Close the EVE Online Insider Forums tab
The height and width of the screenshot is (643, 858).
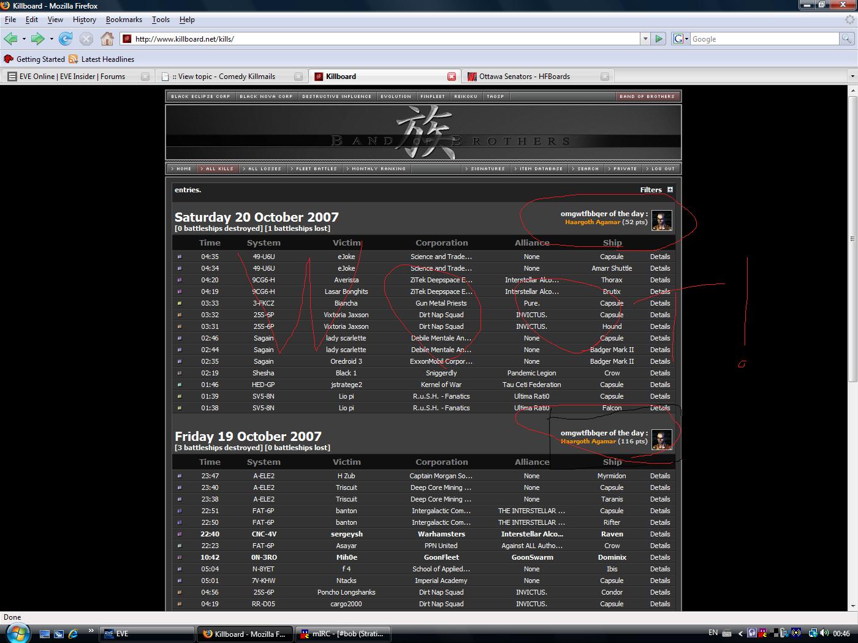coord(145,77)
